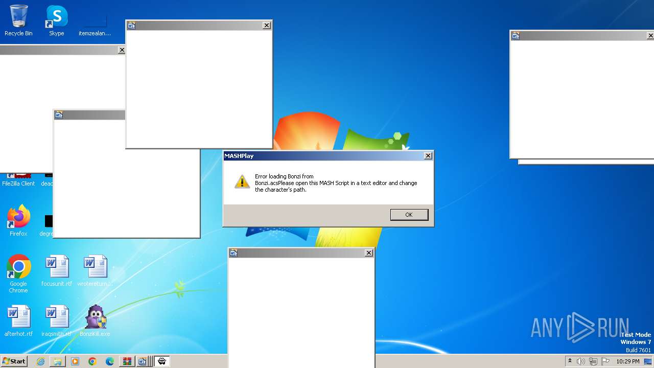Click the Word icon in the top-center blank window title
The image size is (654, 368).
[131, 25]
